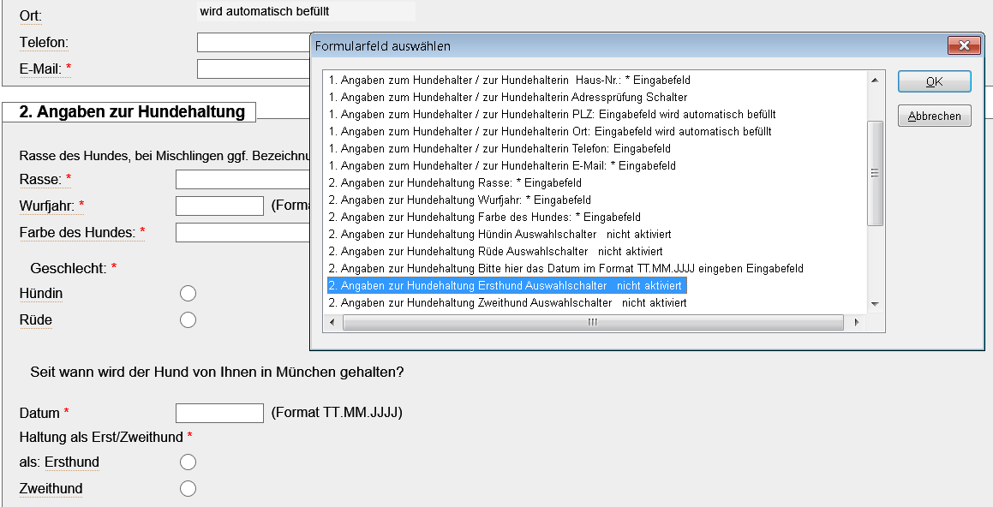Close the Formularfeld auswählen dialog

tap(964, 46)
